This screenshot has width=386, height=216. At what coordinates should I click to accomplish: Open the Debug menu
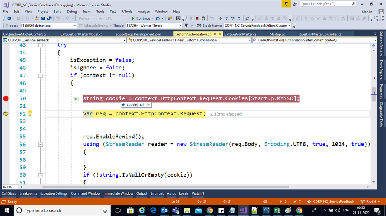tap(72, 12)
